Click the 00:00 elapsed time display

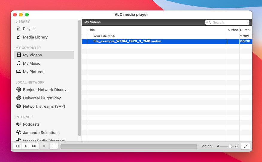[207, 146]
